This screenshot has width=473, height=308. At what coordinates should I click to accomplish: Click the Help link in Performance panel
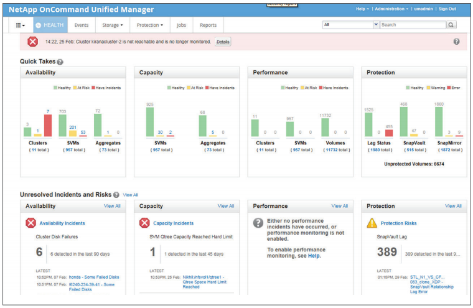click(x=314, y=256)
